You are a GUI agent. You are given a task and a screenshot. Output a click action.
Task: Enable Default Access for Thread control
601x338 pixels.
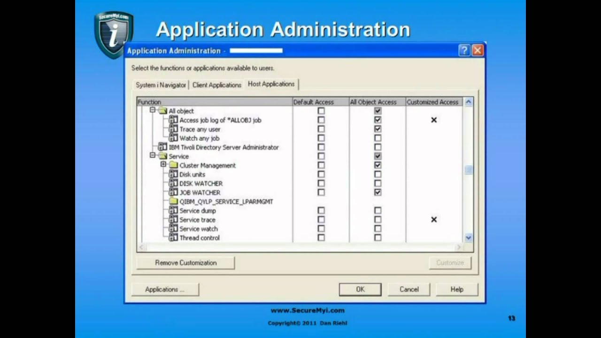(x=321, y=238)
